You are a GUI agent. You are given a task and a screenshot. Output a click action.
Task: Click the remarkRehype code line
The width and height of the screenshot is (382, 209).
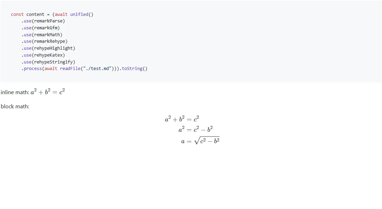point(44,41)
